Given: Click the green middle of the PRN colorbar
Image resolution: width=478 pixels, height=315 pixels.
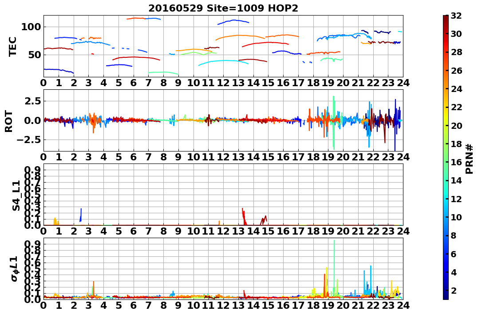Looking at the screenshot, I should point(446,157).
